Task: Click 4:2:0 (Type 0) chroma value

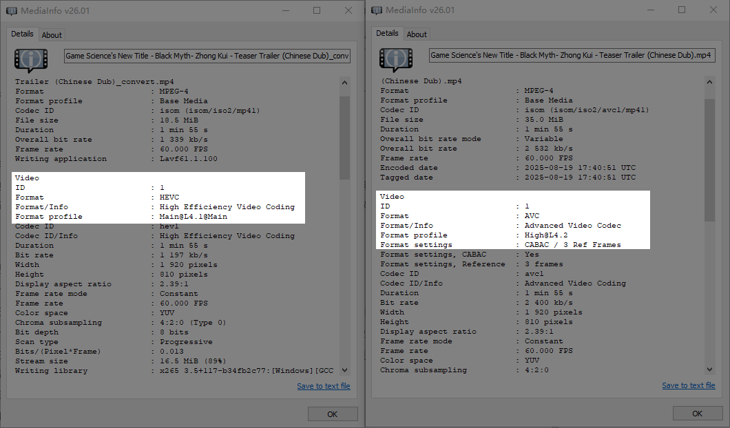Action: (x=193, y=323)
